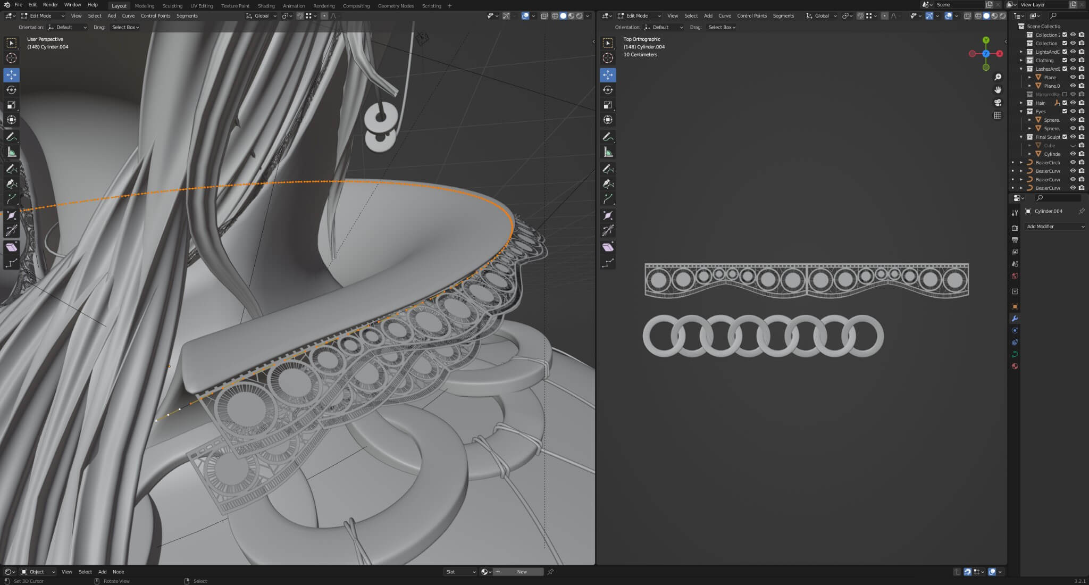Viewport: 1089px width, 585px height.
Task: Open the Tool properties tab
Action: coord(1015,213)
